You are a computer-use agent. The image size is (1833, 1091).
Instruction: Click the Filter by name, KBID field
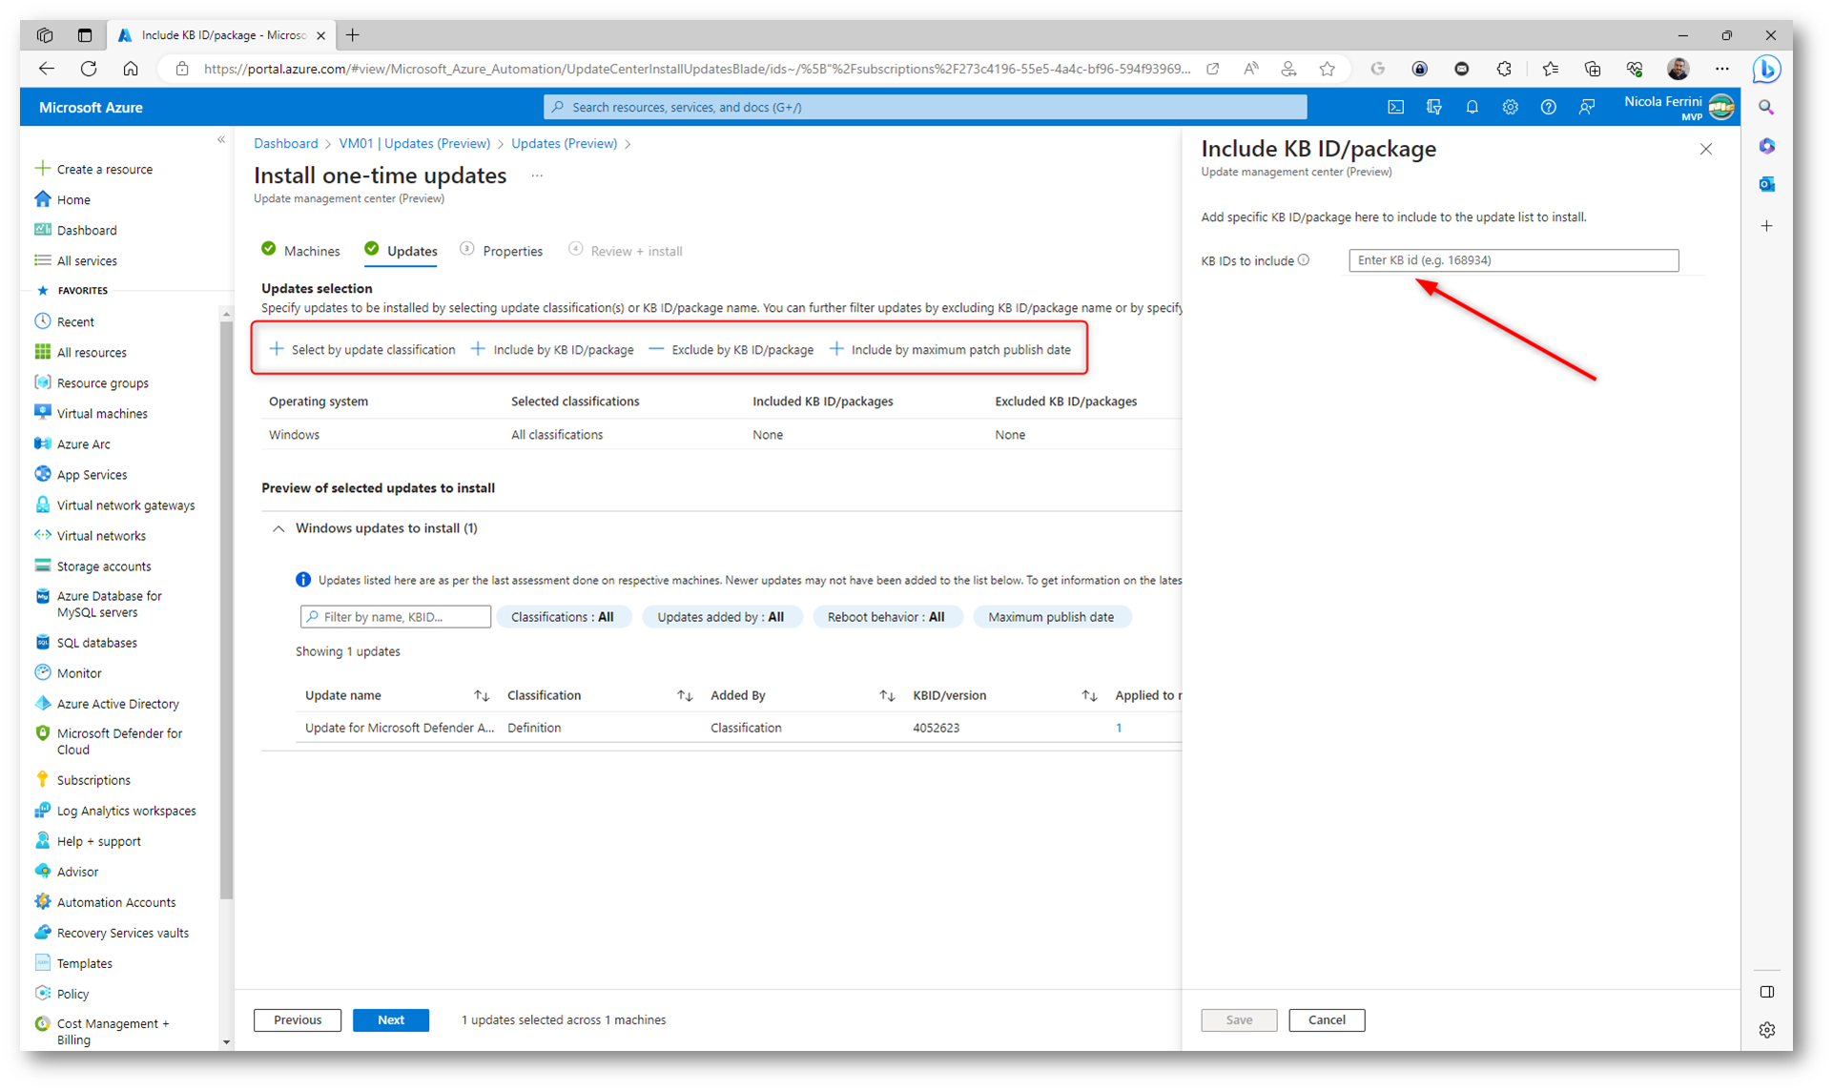(x=396, y=617)
